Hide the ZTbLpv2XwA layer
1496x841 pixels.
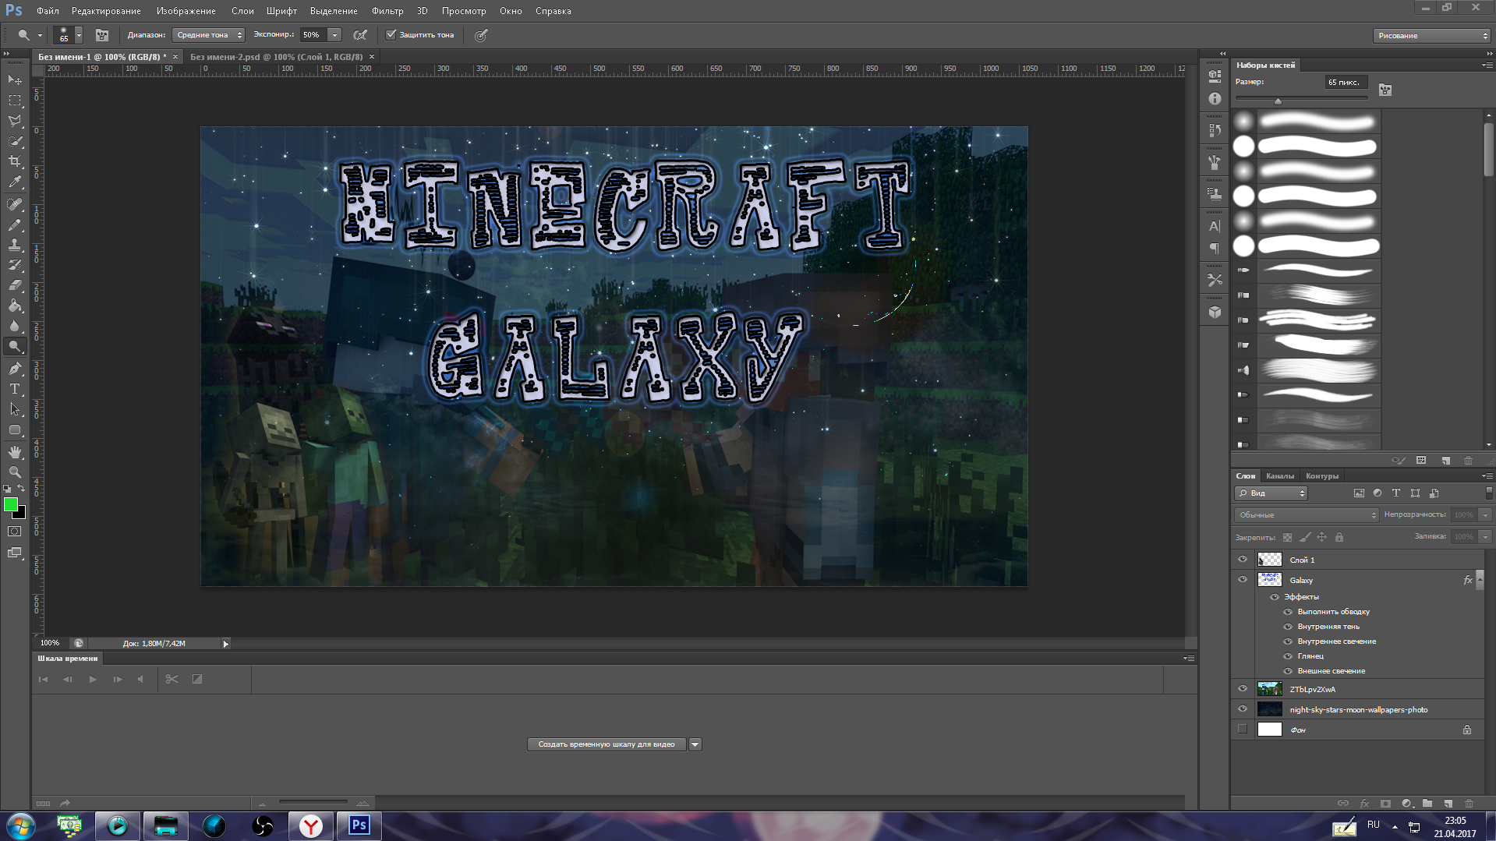pyautogui.click(x=1243, y=689)
